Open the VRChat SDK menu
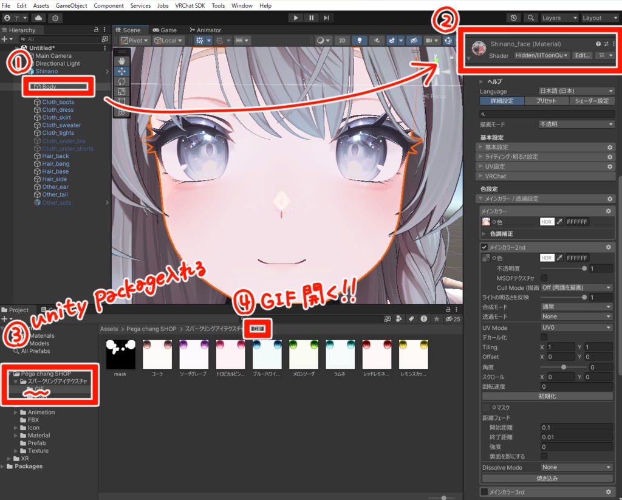622x500 pixels. 190,5
